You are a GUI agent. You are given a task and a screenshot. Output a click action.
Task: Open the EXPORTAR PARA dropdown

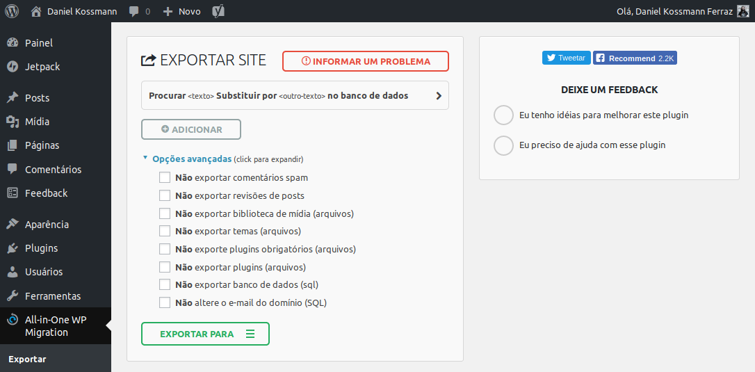tap(205, 334)
